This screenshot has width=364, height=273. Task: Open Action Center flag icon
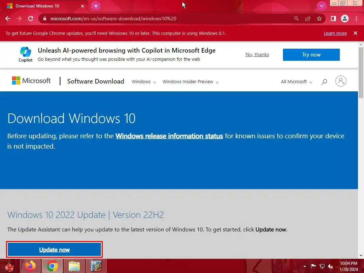click(x=313, y=266)
